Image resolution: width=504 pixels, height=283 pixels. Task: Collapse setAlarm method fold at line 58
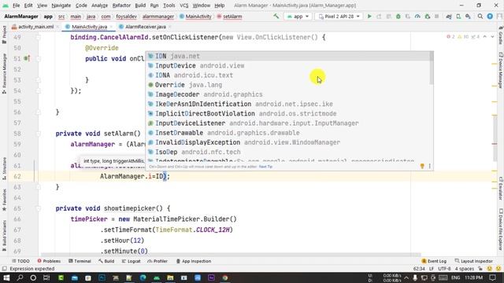pos(38,134)
